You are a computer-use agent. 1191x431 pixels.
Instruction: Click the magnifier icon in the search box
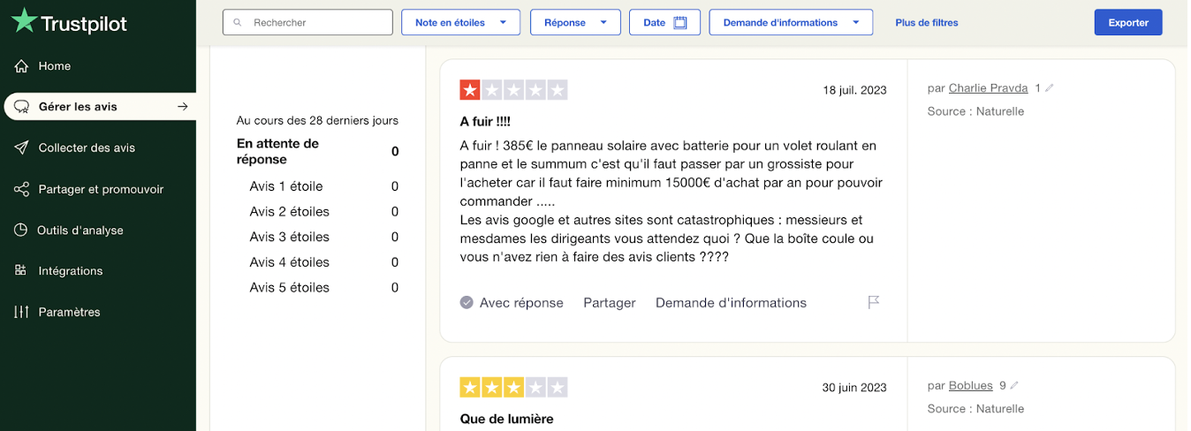click(x=238, y=23)
